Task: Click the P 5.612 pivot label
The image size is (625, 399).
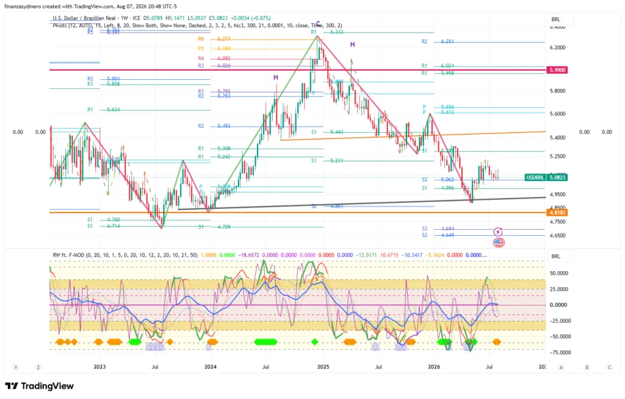Action: (438, 112)
